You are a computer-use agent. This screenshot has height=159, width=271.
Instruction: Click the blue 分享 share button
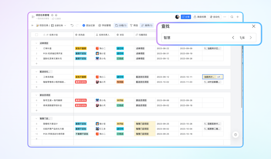tap(186, 17)
